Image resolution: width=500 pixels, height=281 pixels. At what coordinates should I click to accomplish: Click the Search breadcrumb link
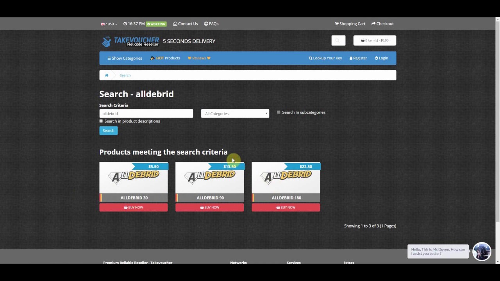click(x=125, y=75)
